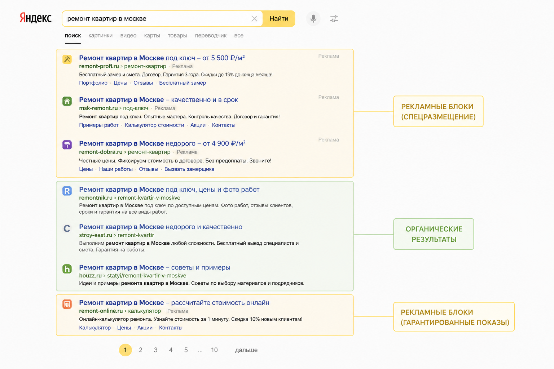The image size is (554, 369).
Task: Click the Яндекс logo
Action: pyautogui.click(x=36, y=18)
